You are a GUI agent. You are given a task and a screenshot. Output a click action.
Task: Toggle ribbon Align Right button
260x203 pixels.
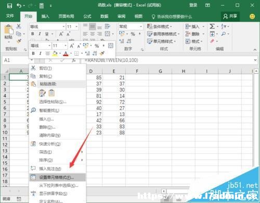(x=99, y=34)
